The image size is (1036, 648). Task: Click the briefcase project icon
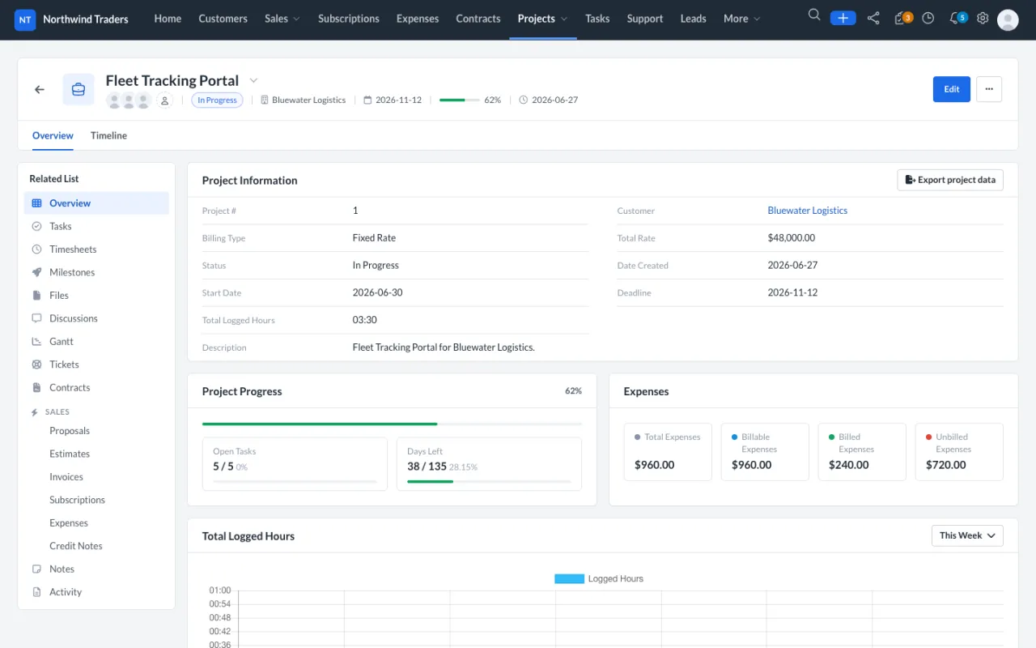click(x=79, y=89)
